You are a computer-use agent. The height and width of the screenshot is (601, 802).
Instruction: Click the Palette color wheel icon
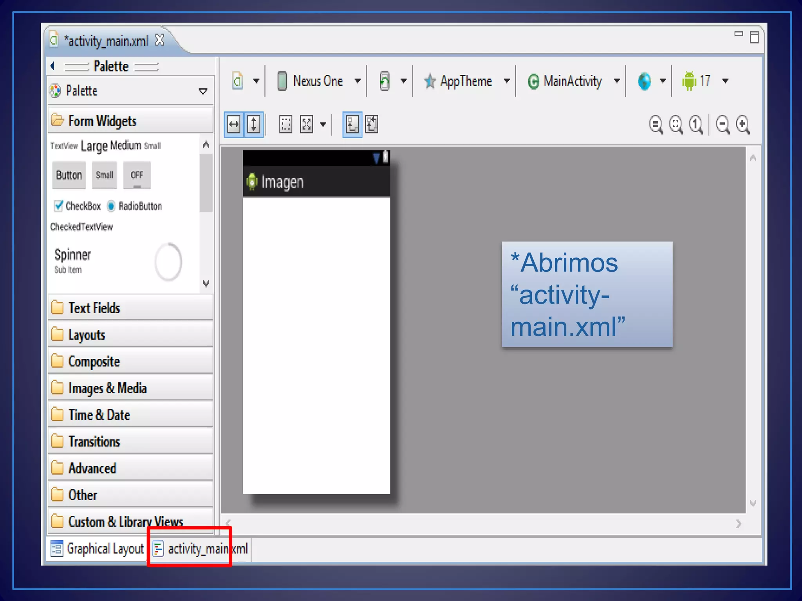click(55, 91)
